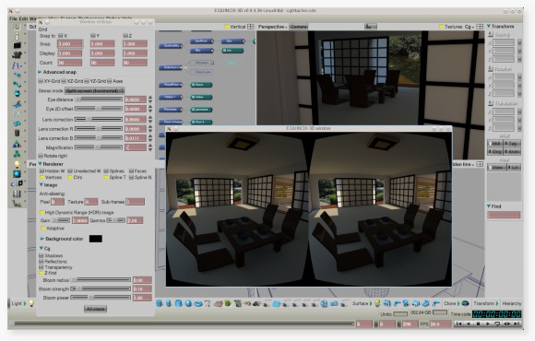The image size is (535, 341).
Task: Click the info 'i' icon in sidebar
Action: pyautogui.click(x=17, y=36)
